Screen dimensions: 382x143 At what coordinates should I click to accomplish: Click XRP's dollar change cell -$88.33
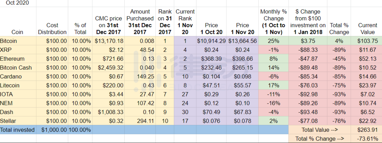pyautogui.click(x=308, y=50)
